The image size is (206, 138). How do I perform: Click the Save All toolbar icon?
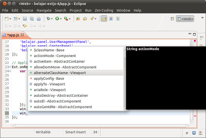[32, 19]
